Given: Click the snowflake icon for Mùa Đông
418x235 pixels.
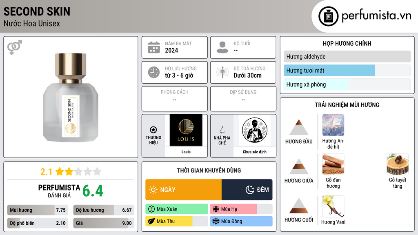Looking at the screenshot, I should click(216, 222).
